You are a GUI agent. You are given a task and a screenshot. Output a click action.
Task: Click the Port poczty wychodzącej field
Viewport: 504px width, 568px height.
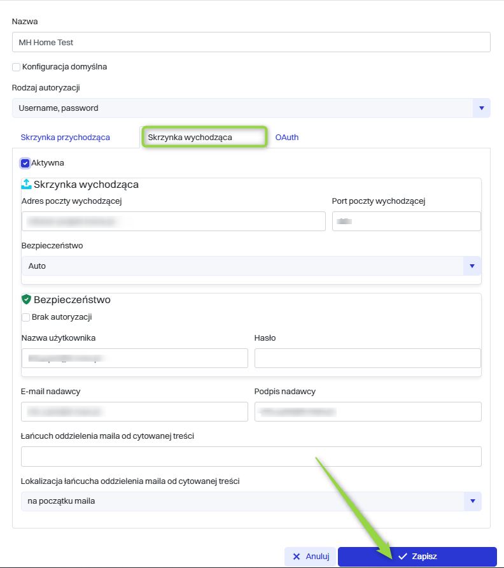tap(406, 221)
